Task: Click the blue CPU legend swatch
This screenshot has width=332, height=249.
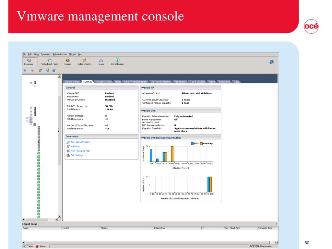Action: [192, 144]
